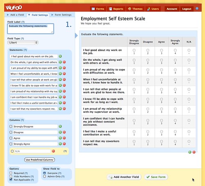Open the Users tab
The height and width of the screenshot is (186, 205).
click(x=153, y=9)
